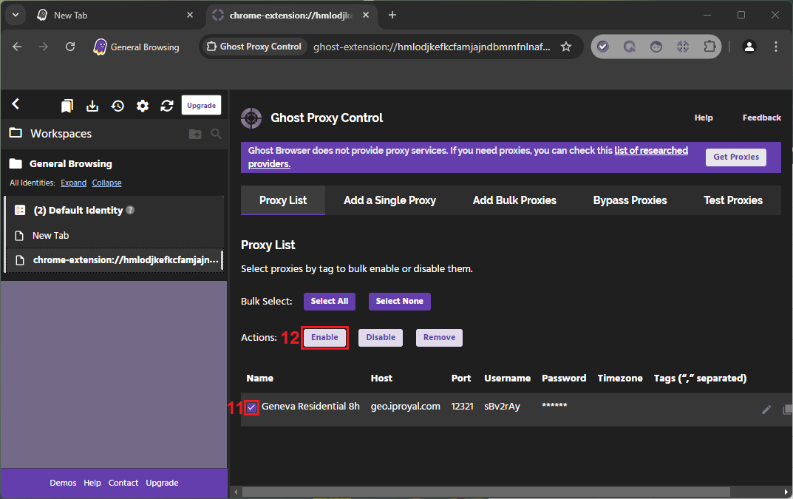Edit Geneva Residential 8h with pencil icon

[766, 410]
